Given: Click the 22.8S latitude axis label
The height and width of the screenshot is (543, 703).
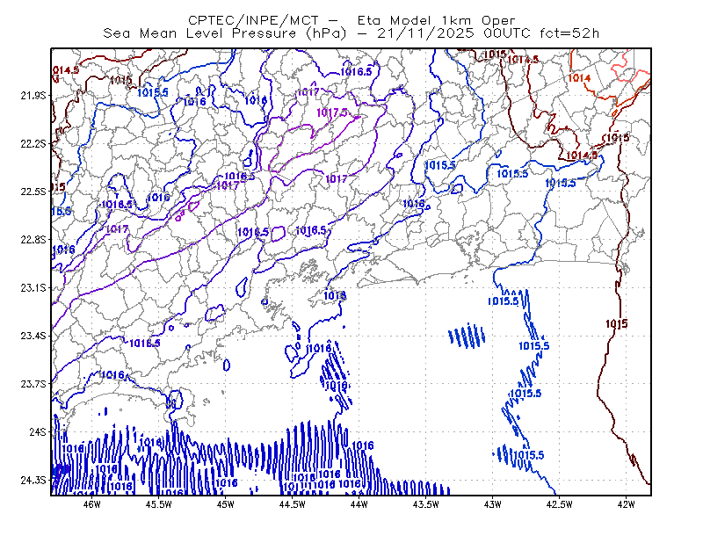Looking at the screenshot, I should 33,240.
